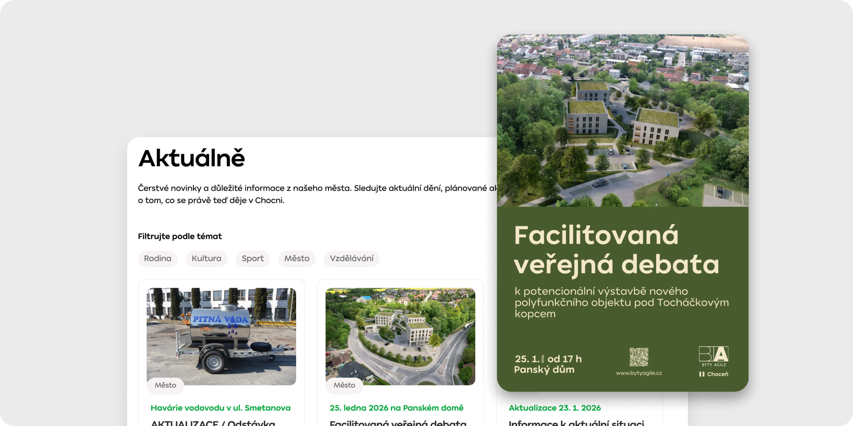Open the aerial roundabout buildings thumbnail
Image resolution: width=853 pixels, height=426 pixels.
[400, 334]
